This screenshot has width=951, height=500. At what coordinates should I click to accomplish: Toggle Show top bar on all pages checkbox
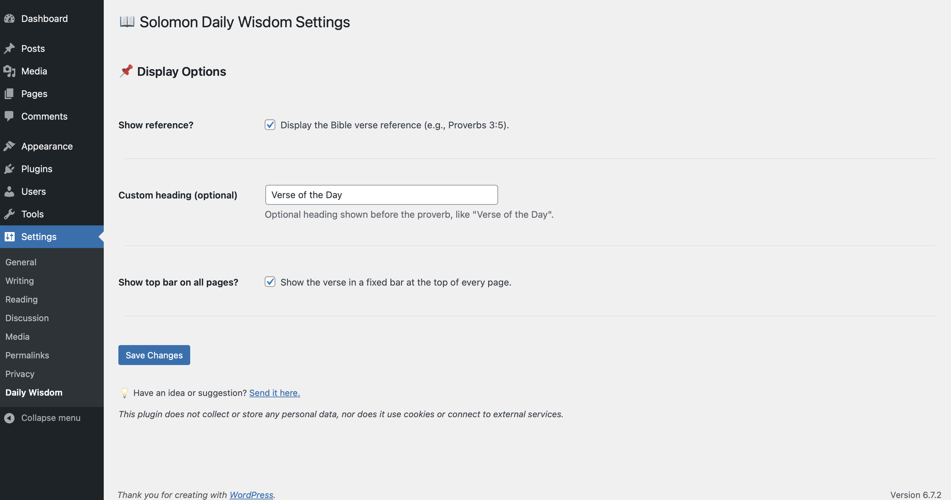(x=270, y=282)
